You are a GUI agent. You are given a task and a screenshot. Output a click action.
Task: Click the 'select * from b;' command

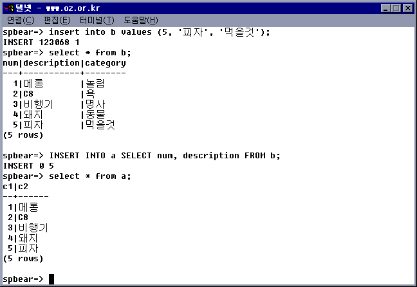click(90, 53)
